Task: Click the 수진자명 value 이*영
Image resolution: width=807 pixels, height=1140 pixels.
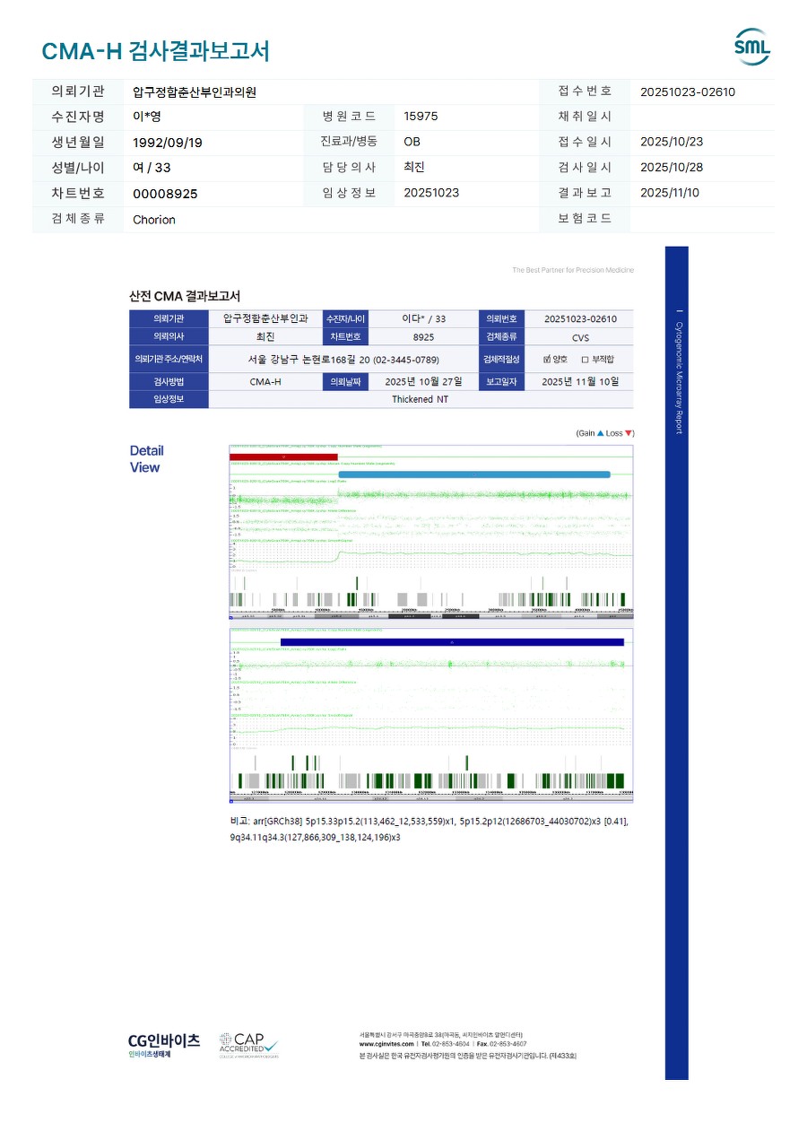Action: pyautogui.click(x=146, y=117)
